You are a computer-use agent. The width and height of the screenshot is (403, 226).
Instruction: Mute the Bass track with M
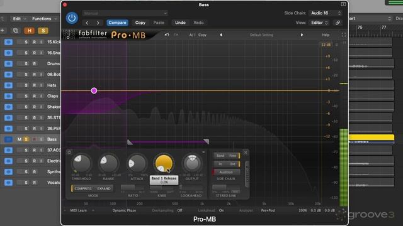tap(20, 139)
